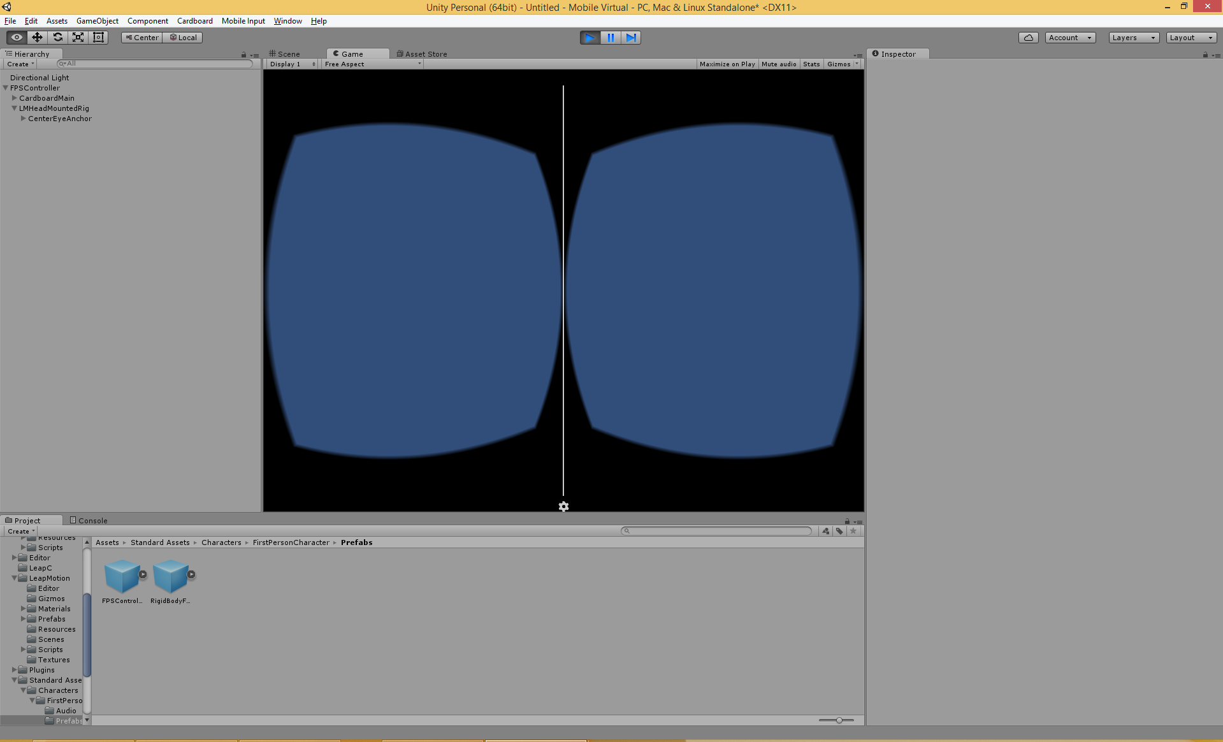Open the Gizmos dropdown arrow

857,64
